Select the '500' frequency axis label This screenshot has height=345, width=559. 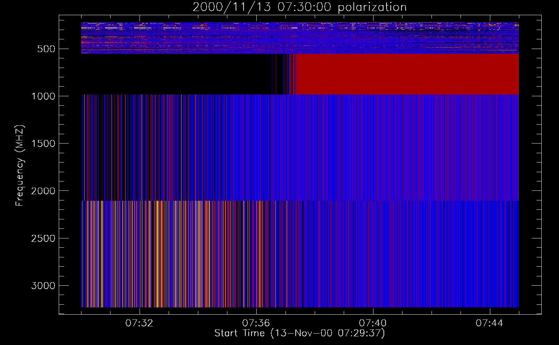point(46,49)
